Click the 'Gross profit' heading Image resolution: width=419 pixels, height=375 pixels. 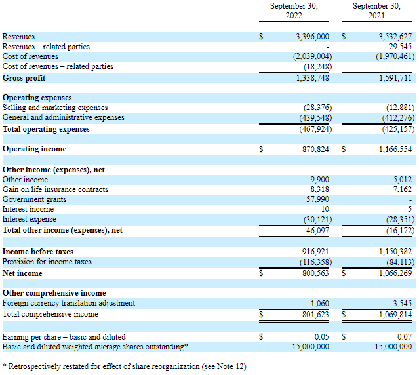[24, 78]
